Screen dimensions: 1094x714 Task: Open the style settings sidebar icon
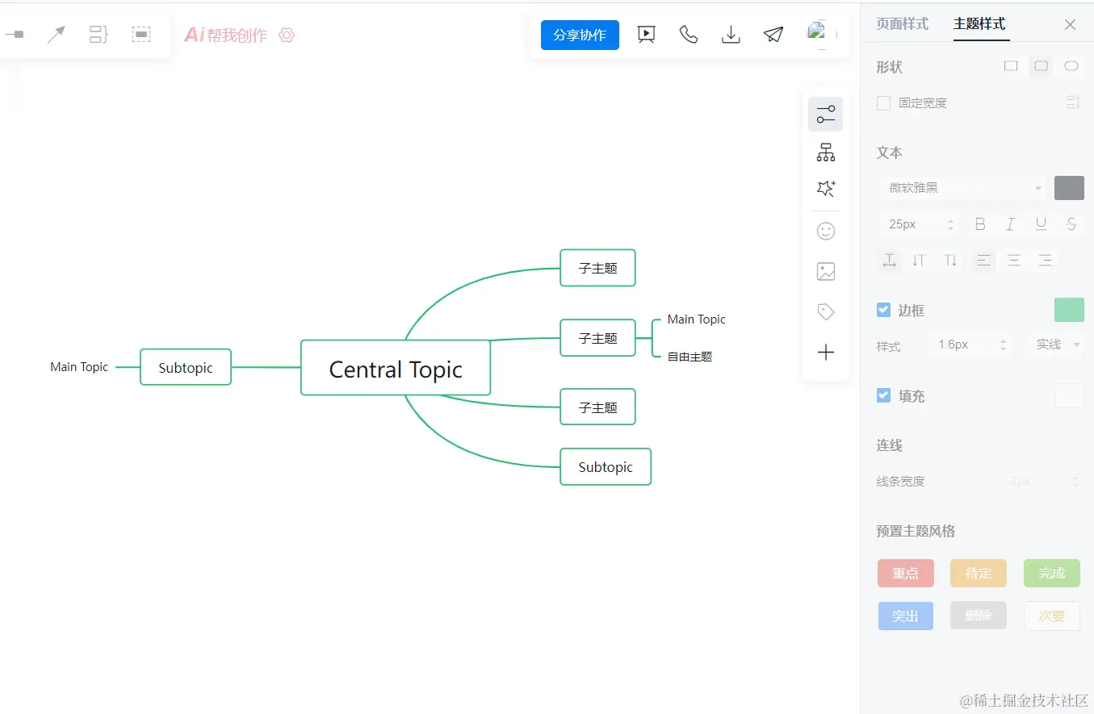[x=825, y=115]
